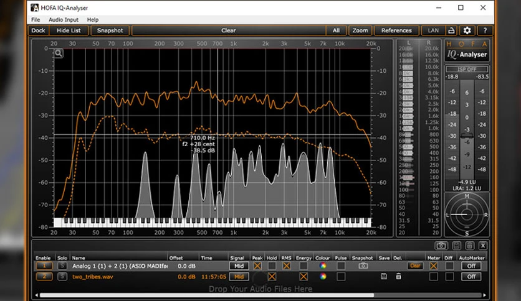
Task: Click the 11:57:05 time value
Action: pos(214,277)
